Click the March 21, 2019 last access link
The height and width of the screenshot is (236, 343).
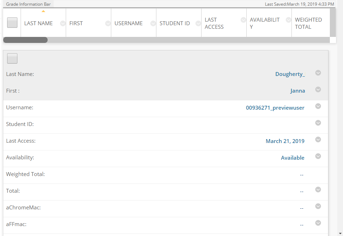pyautogui.click(x=285, y=141)
